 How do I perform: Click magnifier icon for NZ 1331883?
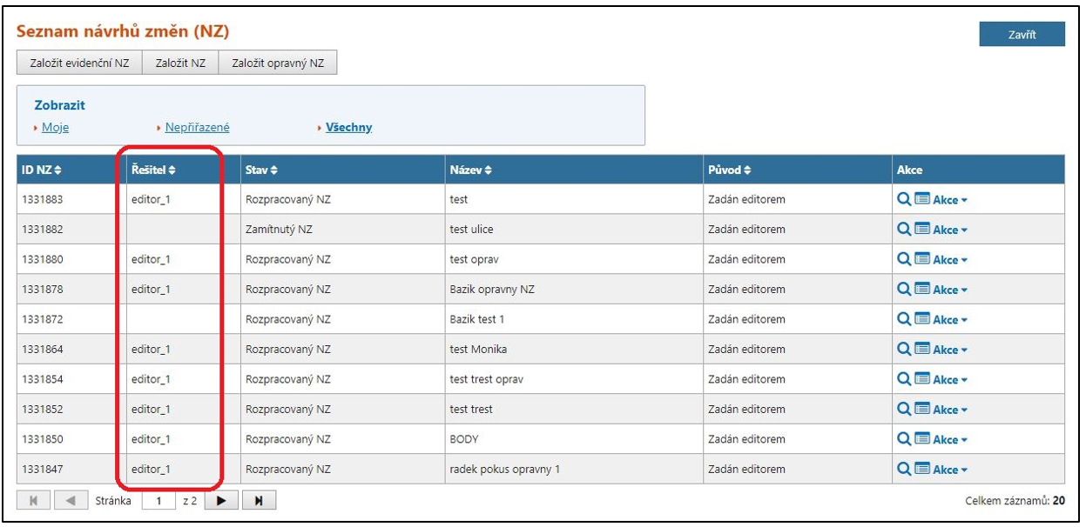tap(905, 200)
